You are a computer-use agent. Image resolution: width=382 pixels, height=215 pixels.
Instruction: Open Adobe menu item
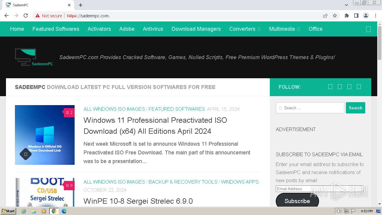click(127, 29)
